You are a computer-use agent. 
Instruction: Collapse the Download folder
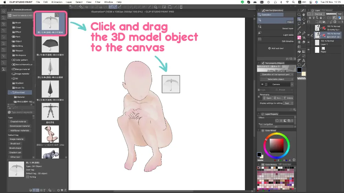11,93
